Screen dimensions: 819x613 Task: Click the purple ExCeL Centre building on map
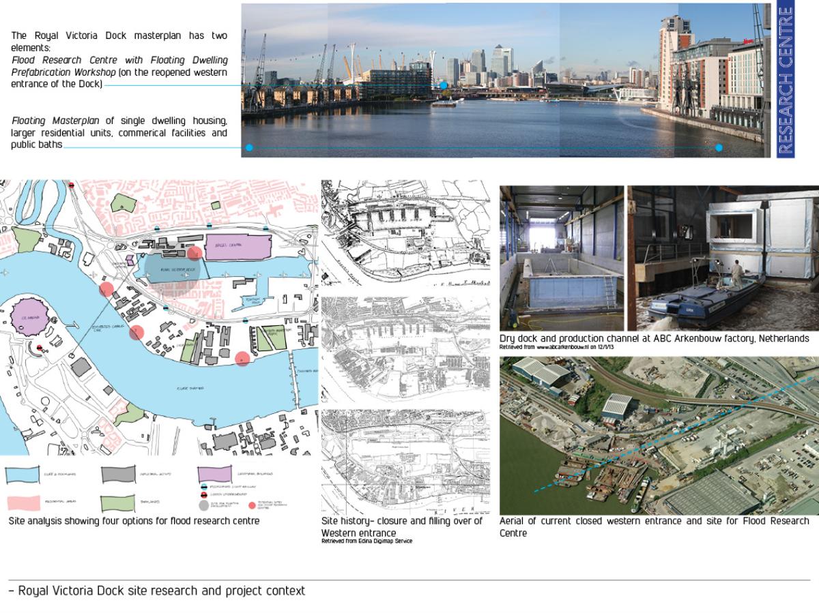[238, 249]
